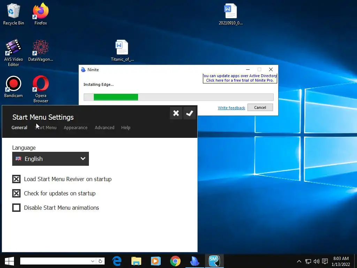The image size is (357, 268).
Task: Select the Titanic_of_ Word document icon
Action: [122, 51]
